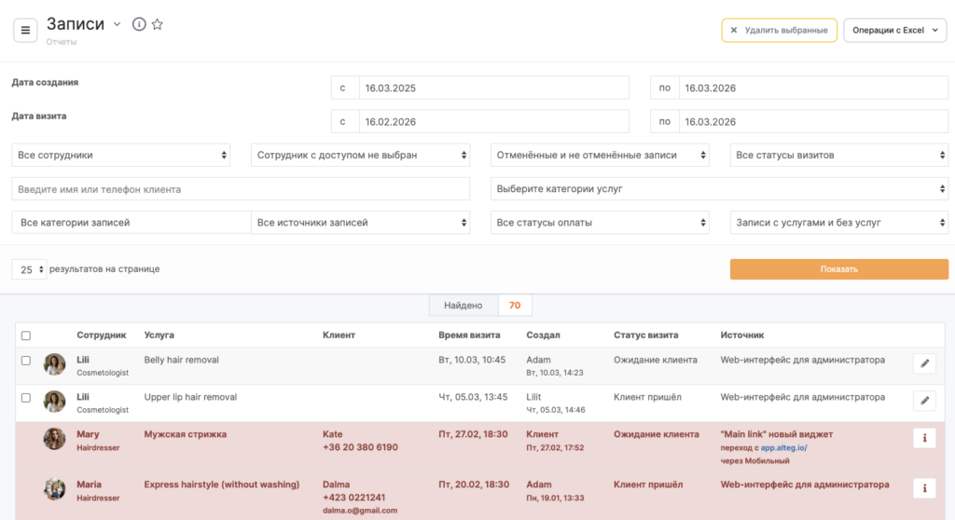955x520 pixels.
Task: Focus the client name or phone search field
Action: 241,189
